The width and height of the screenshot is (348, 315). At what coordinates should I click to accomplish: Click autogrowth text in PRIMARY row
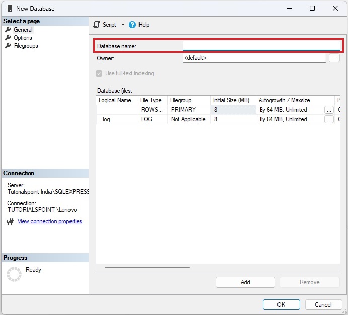(283, 110)
